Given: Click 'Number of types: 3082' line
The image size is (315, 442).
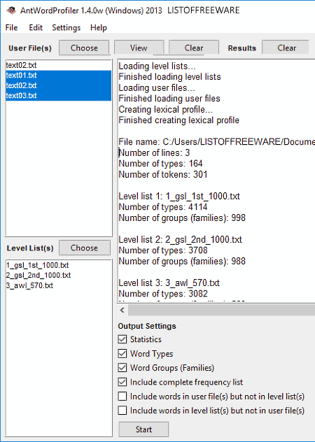Looking at the screenshot, I should click(163, 294).
